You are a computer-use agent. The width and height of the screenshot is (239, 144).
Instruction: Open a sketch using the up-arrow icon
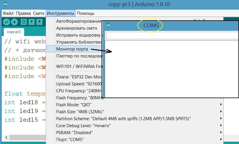(x=31, y=22)
